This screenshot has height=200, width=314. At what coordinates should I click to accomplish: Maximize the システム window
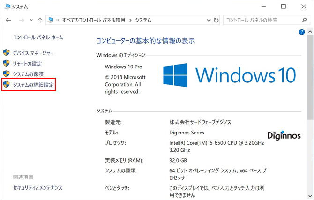click(x=284, y=7)
